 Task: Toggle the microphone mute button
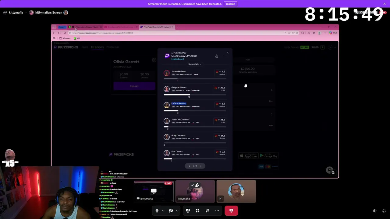(157, 210)
